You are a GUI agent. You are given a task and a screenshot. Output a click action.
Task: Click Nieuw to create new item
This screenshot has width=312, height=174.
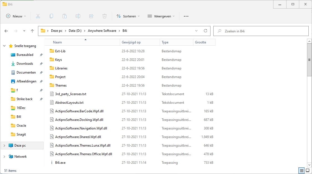tap(16, 16)
